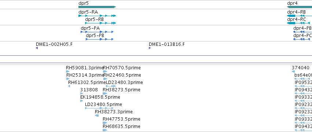
Task: Click the LD23480.3prime alignment
Action: [x=111, y=86]
